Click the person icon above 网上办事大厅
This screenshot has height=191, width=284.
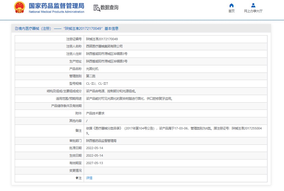click(253, 5)
